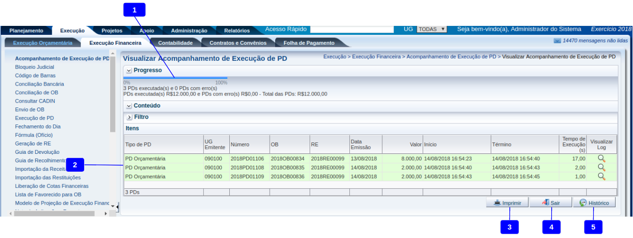Open the Histórico button
Screen dimensions: 633x238
[x=594, y=203]
